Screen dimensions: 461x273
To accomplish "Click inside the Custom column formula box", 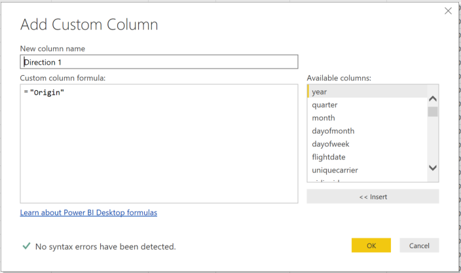I will (159, 144).
